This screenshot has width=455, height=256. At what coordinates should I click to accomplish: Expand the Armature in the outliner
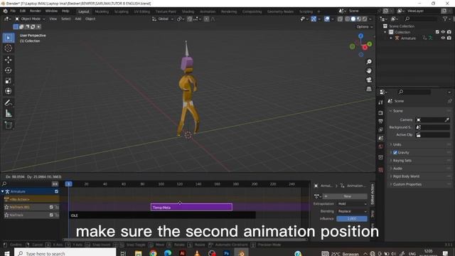coord(391,38)
